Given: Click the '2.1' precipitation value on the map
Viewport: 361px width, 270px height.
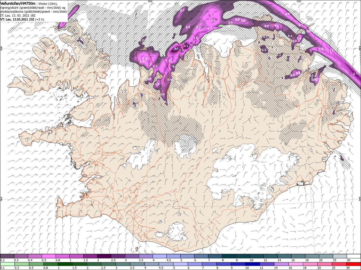Looking at the screenshot, I should [x=355, y=74].
